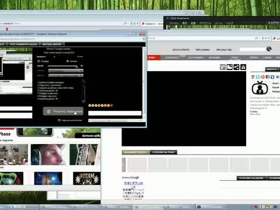Click the TV channel avatar icon
280x210 pixels.
(x=260, y=88)
